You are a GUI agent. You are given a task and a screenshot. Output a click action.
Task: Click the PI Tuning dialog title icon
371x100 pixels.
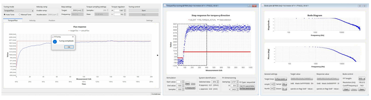click(53, 37)
